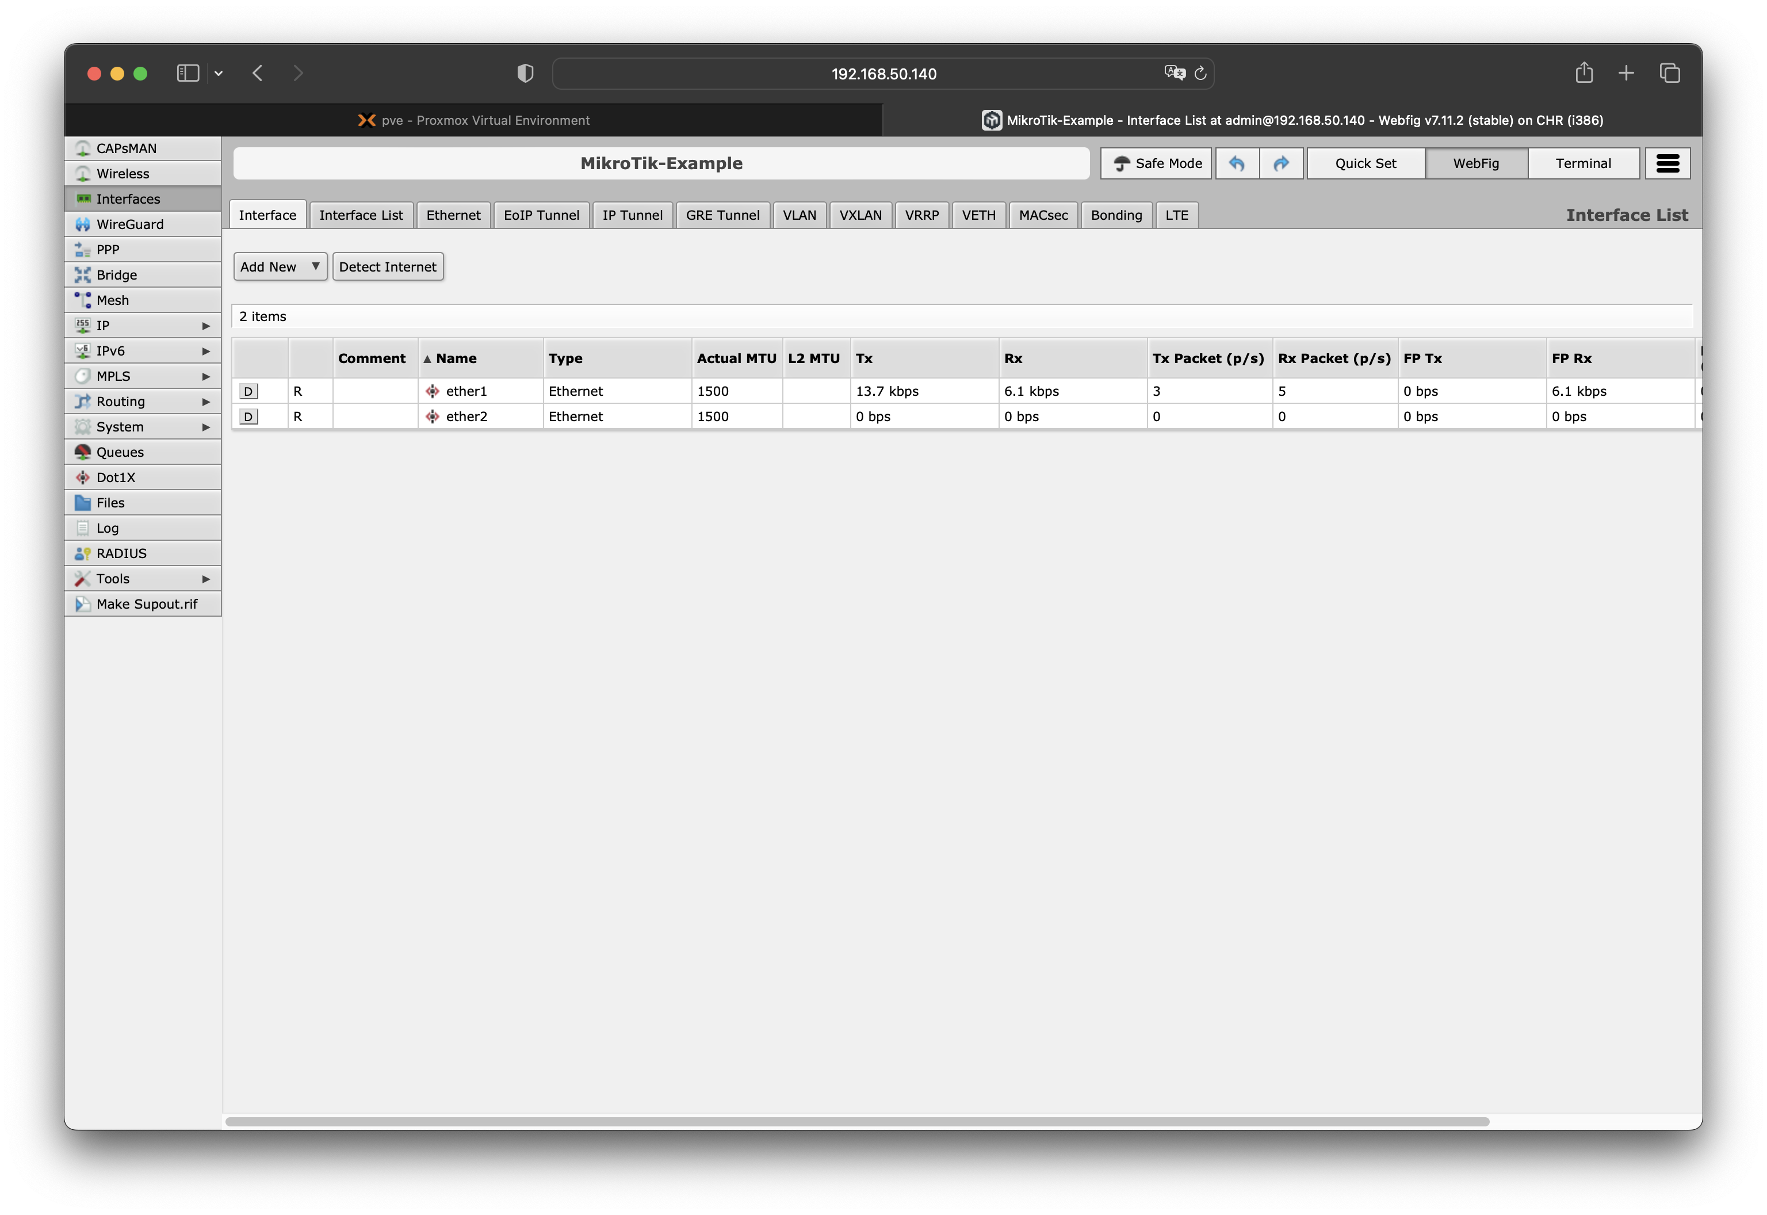Open the Add New dropdown
The image size is (1767, 1215).
coord(280,266)
